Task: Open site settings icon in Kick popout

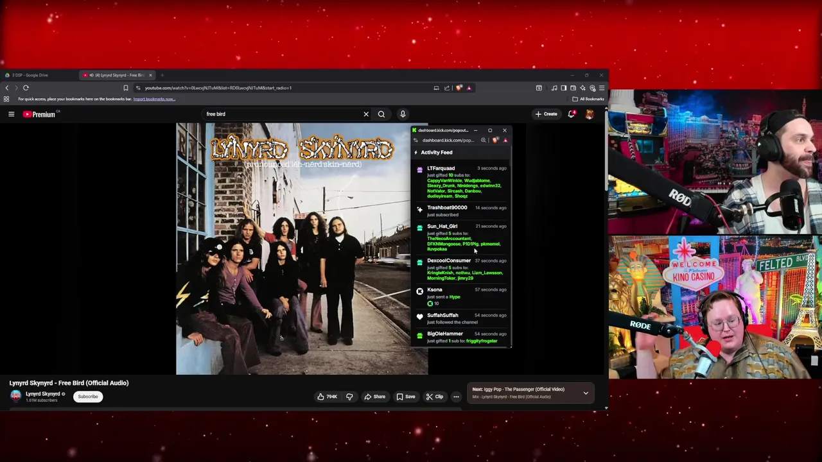Action: click(x=416, y=141)
